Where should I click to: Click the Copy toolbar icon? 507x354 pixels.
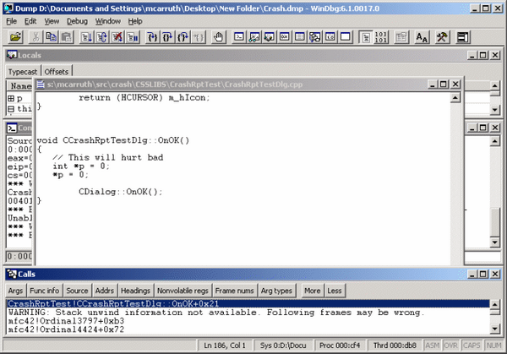point(51,37)
